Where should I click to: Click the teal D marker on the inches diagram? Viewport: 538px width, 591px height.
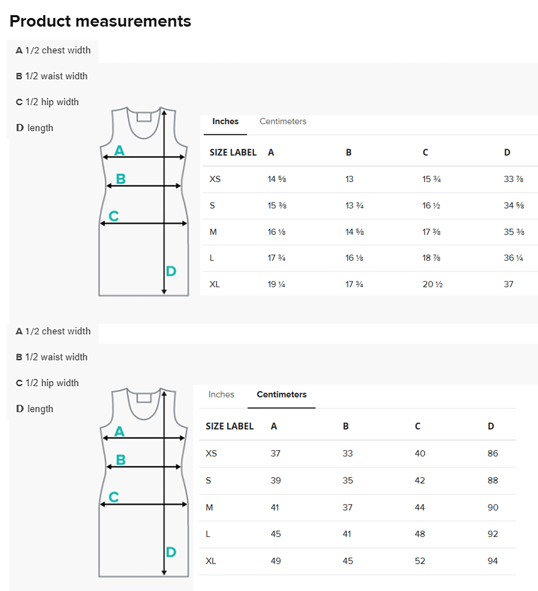(171, 271)
